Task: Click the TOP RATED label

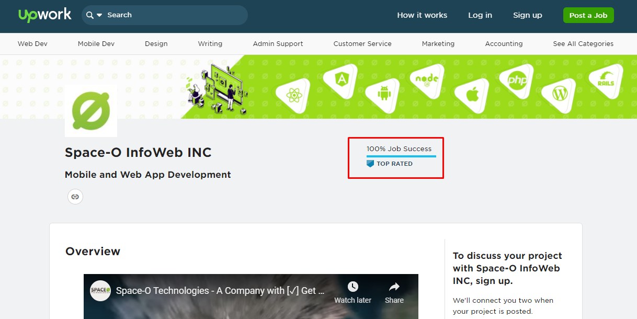Action: coord(394,164)
